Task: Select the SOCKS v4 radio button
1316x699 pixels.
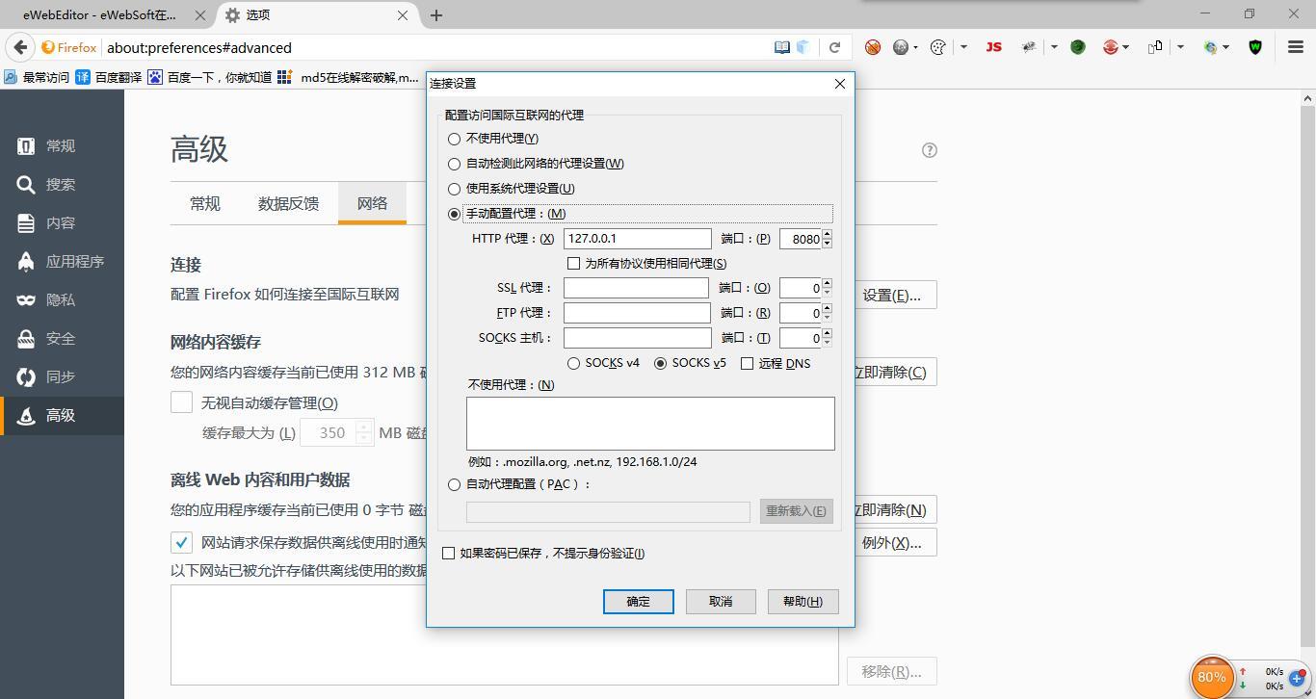Action: tap(575, 363)
